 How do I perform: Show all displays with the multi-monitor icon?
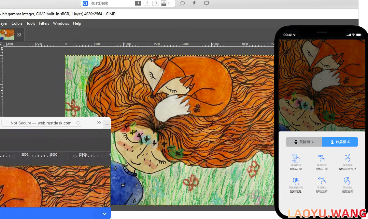click(x=166, y=3)
